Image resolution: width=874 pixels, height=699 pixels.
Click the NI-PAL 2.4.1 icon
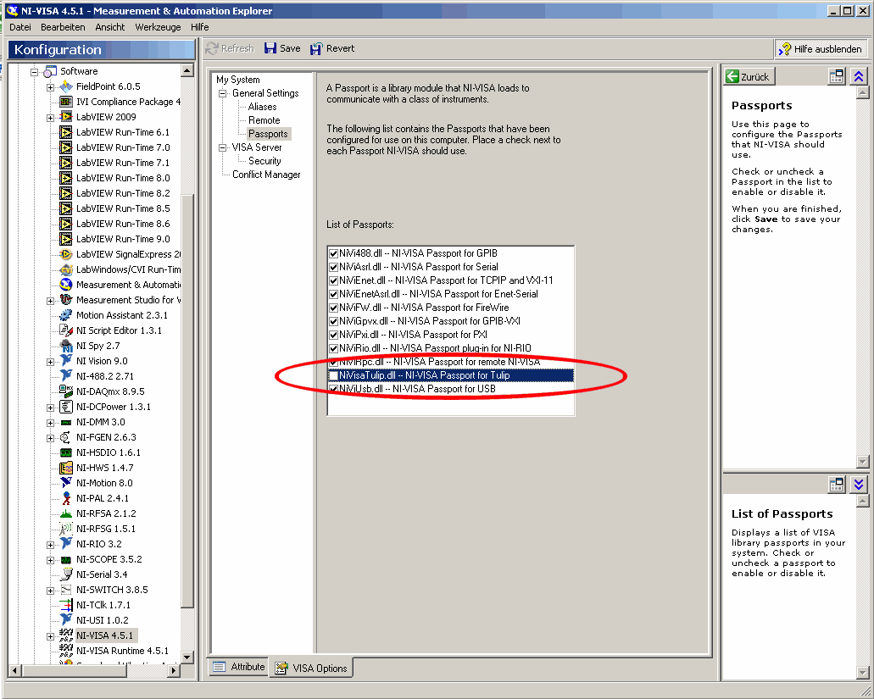[x=66, y=498]
